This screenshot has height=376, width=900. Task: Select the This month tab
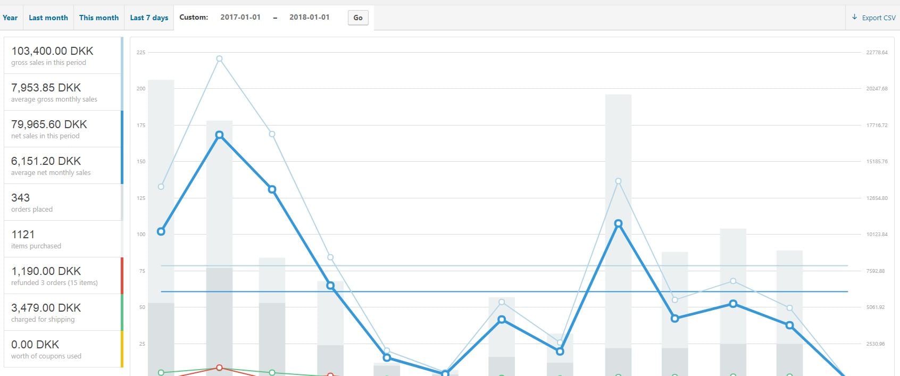click(99, 18)
